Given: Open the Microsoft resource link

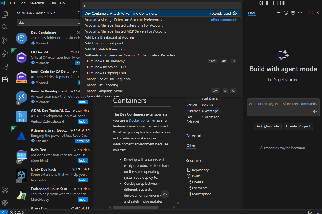Looking at the screenshot, I should click(199, 188).
